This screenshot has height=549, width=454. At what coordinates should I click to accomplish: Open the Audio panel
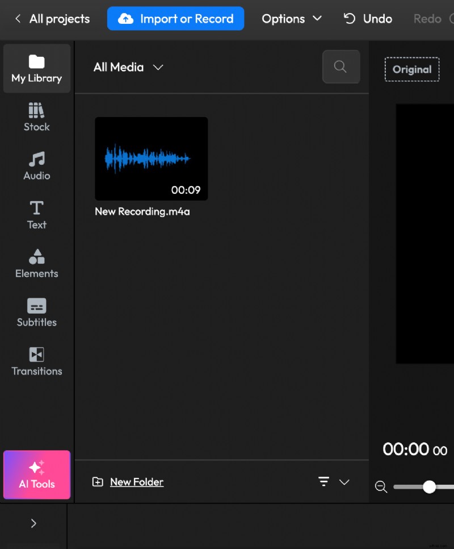pos(36,167)
